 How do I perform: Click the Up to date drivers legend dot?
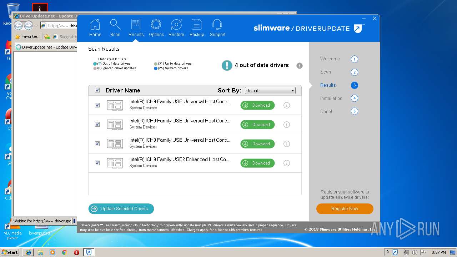click(x=156, y=64)
